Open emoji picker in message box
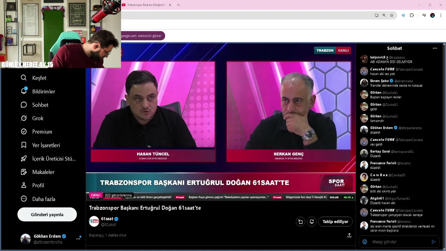 click(x=365, y=242)
